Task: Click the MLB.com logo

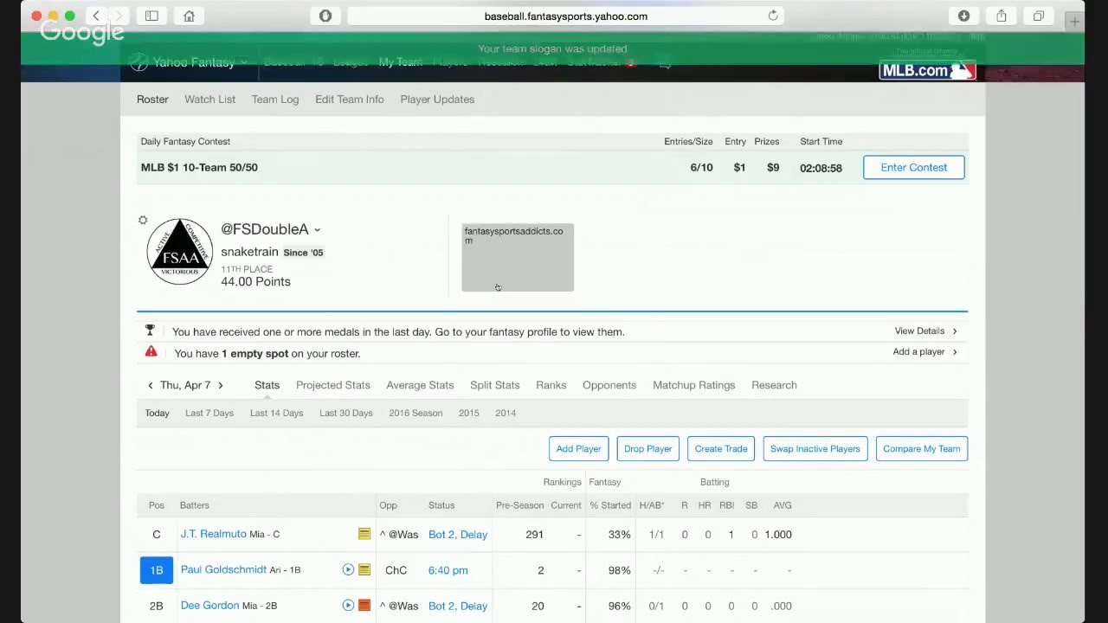Action: coord(928,71)
